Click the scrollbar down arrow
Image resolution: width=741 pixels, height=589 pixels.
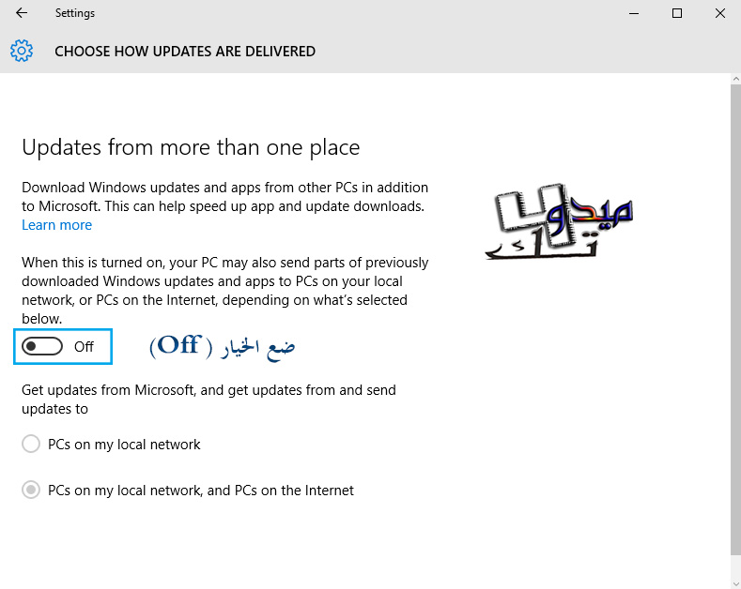click(x=735, y=582)
